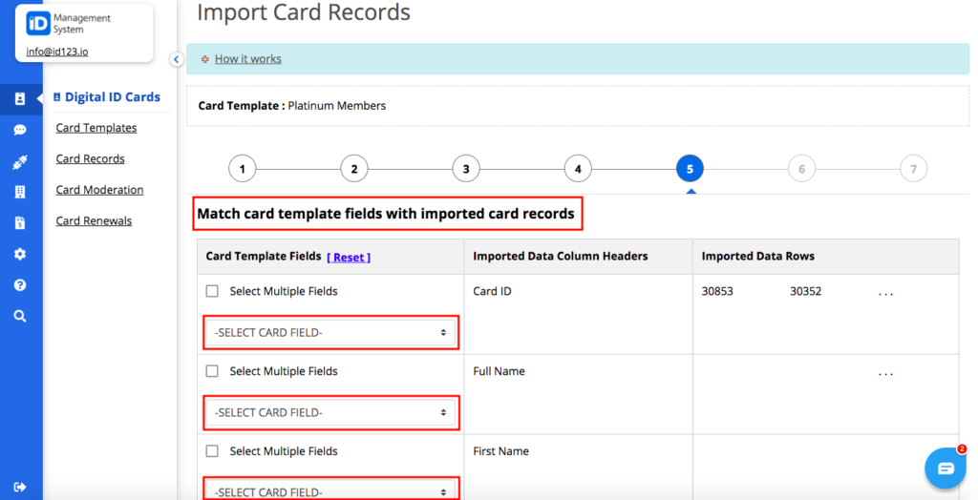Check Select Multiple Fields for Full Name

(x=212, y=371)
